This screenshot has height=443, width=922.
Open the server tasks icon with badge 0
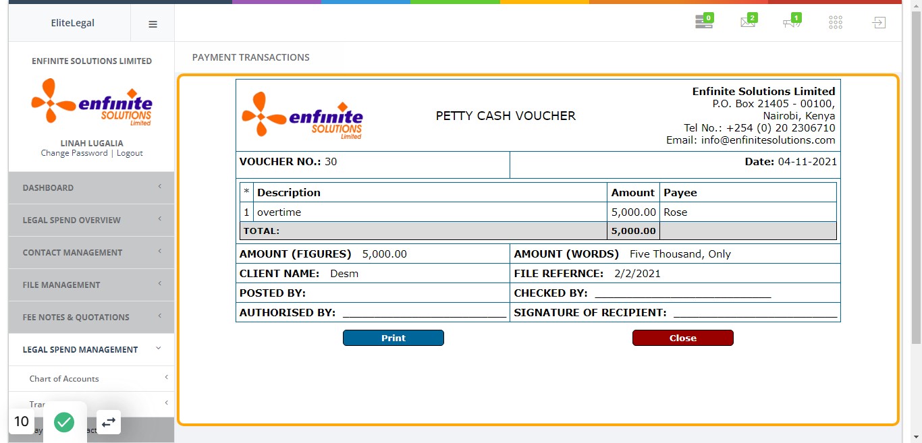point(704,22)
